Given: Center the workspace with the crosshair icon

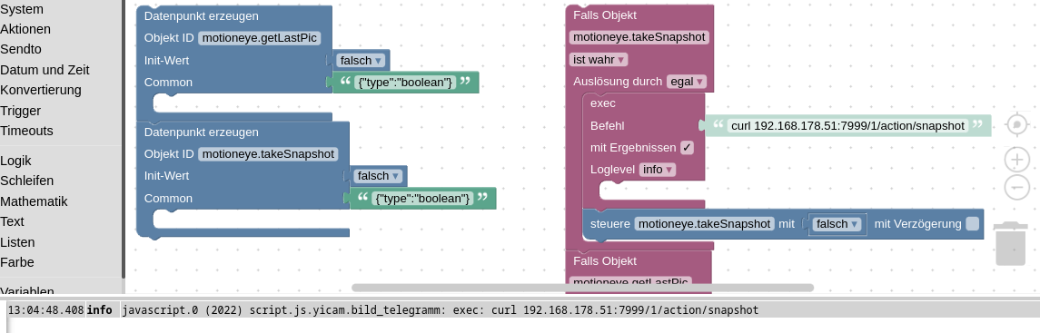Looking at the screenshot, I should [x=1016, y=124].
